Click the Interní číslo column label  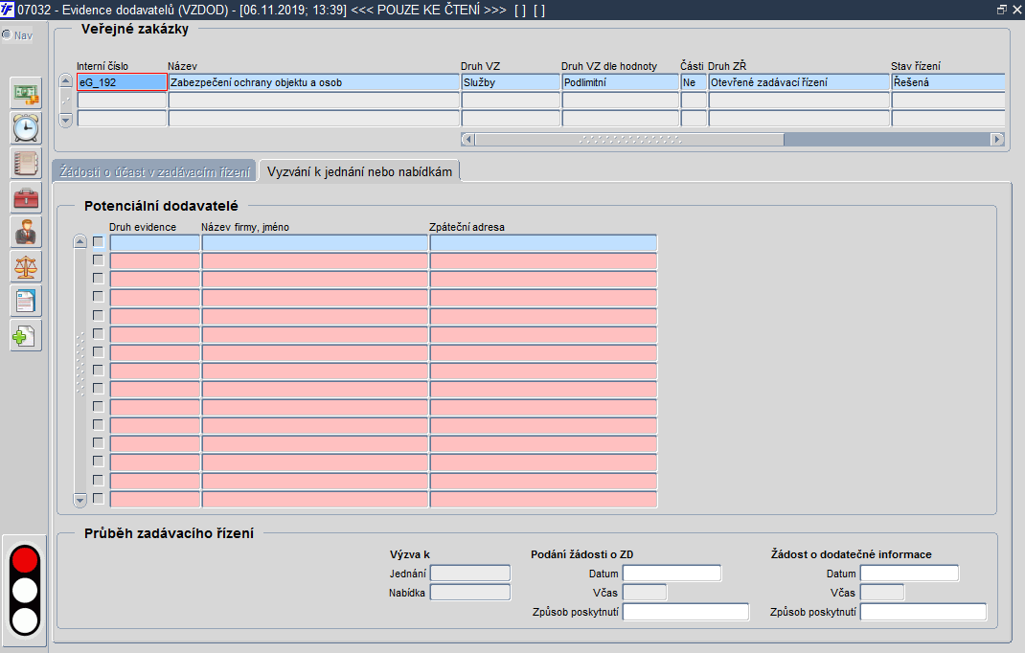coord(102,66)
